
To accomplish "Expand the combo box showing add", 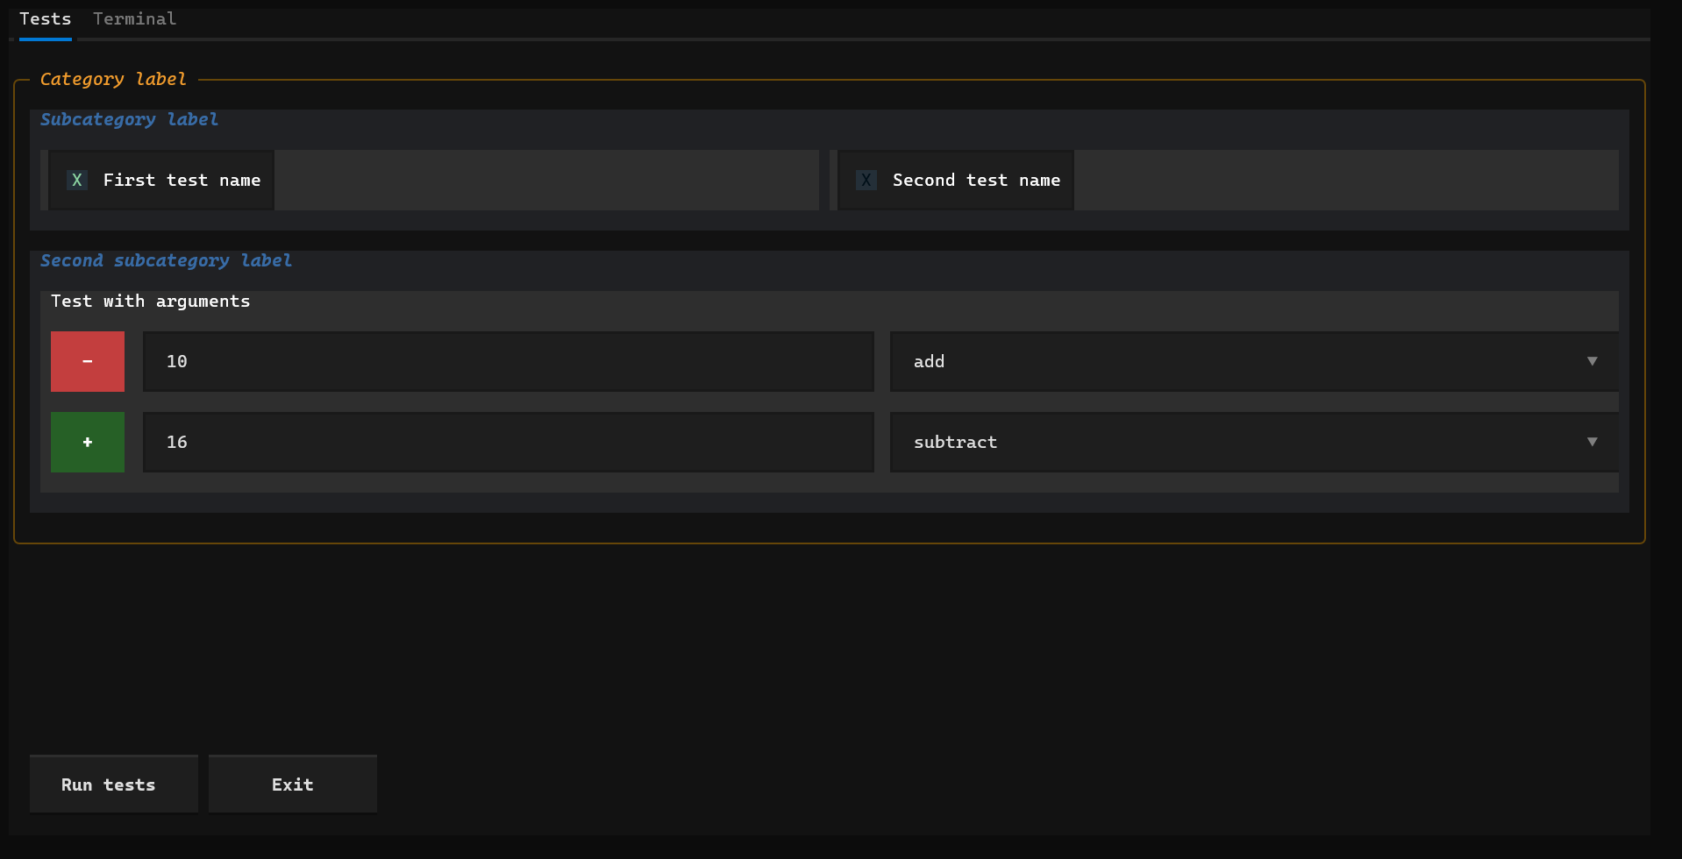I will (x=1254, y=361).
